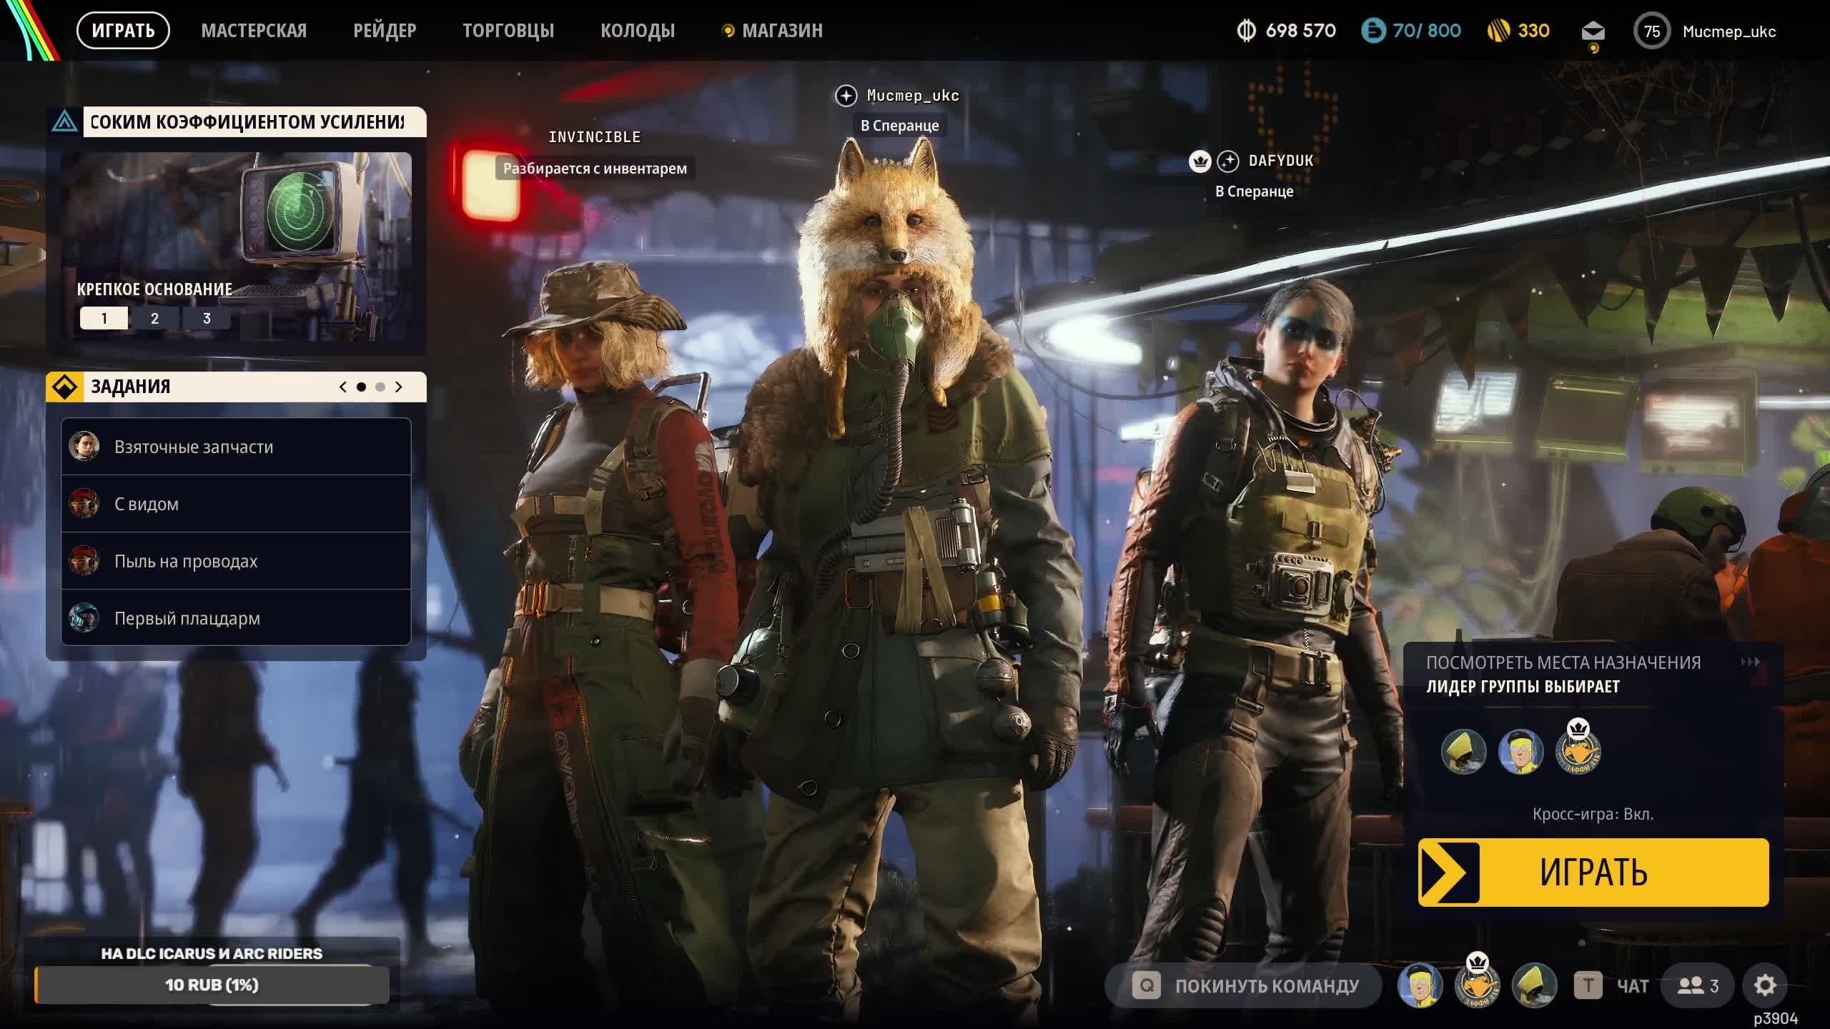Open the Мастерская tab

click(254, 31)
